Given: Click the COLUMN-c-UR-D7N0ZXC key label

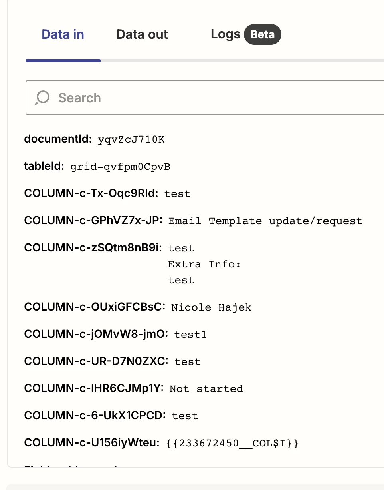Looking at the screenshot, I should coord(94,361).
